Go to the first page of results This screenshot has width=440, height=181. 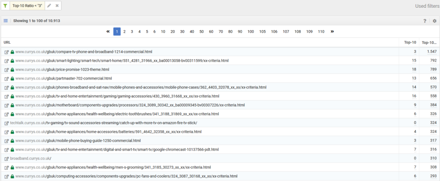coord(108,31)
